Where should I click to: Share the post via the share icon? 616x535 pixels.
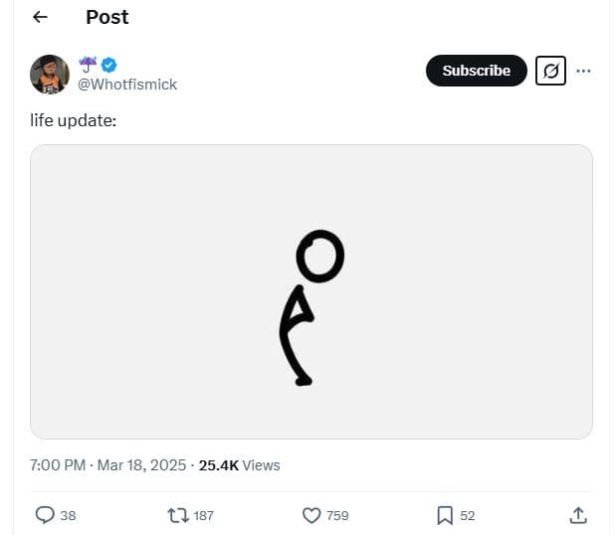[x=577, y=515]
